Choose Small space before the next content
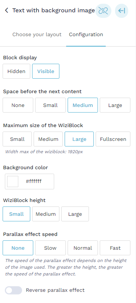 point(50,105)
